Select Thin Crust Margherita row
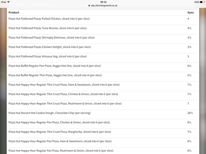The image size is (206, 154). (x=103, y=133)
